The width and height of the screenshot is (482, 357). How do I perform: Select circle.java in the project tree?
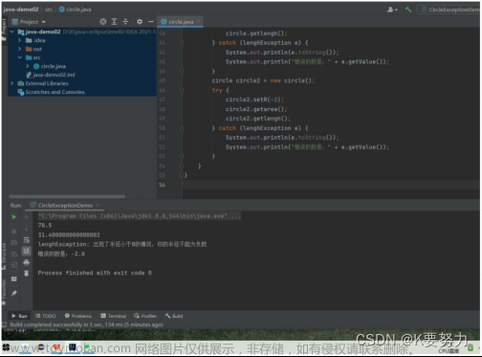50,66
